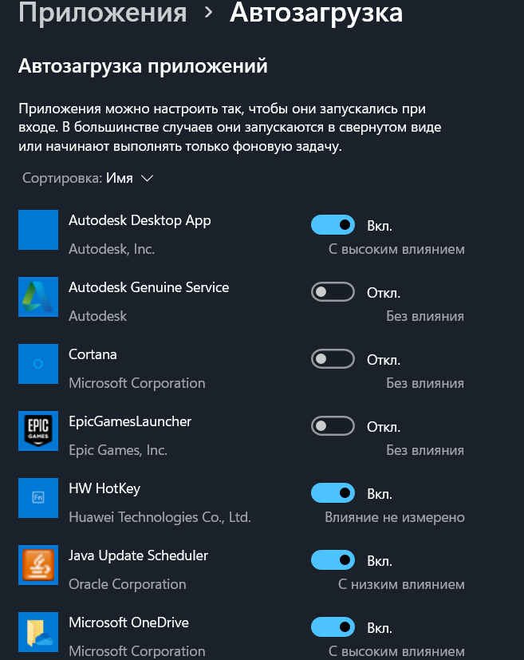Disable Autodesk Desktop App startup toggle
524x660 pixels.
pyautogui.click(x=333, y=225)
